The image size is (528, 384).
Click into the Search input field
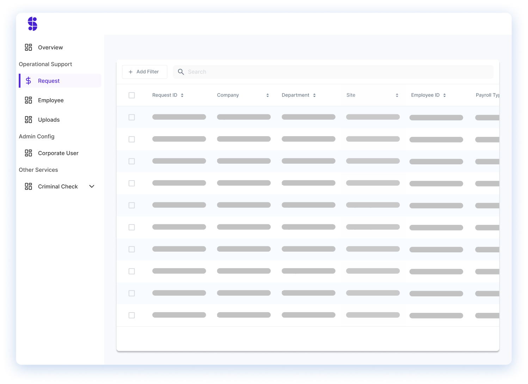click(338, 72)
